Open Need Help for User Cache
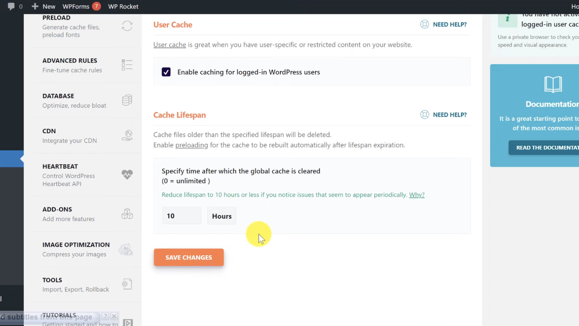This screenshot has height=326, width=579. pyautogui.click(x=444, y=24)
